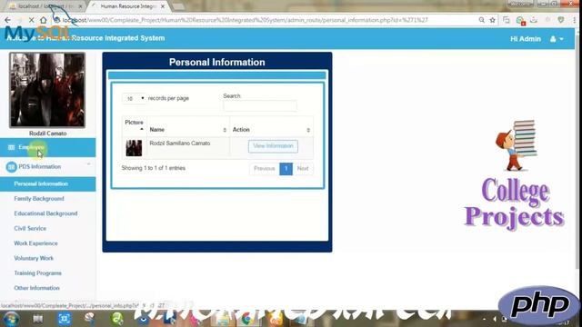Close the localhost browser tab
Screen dimensions: 582x327
(x=80, y=6)
